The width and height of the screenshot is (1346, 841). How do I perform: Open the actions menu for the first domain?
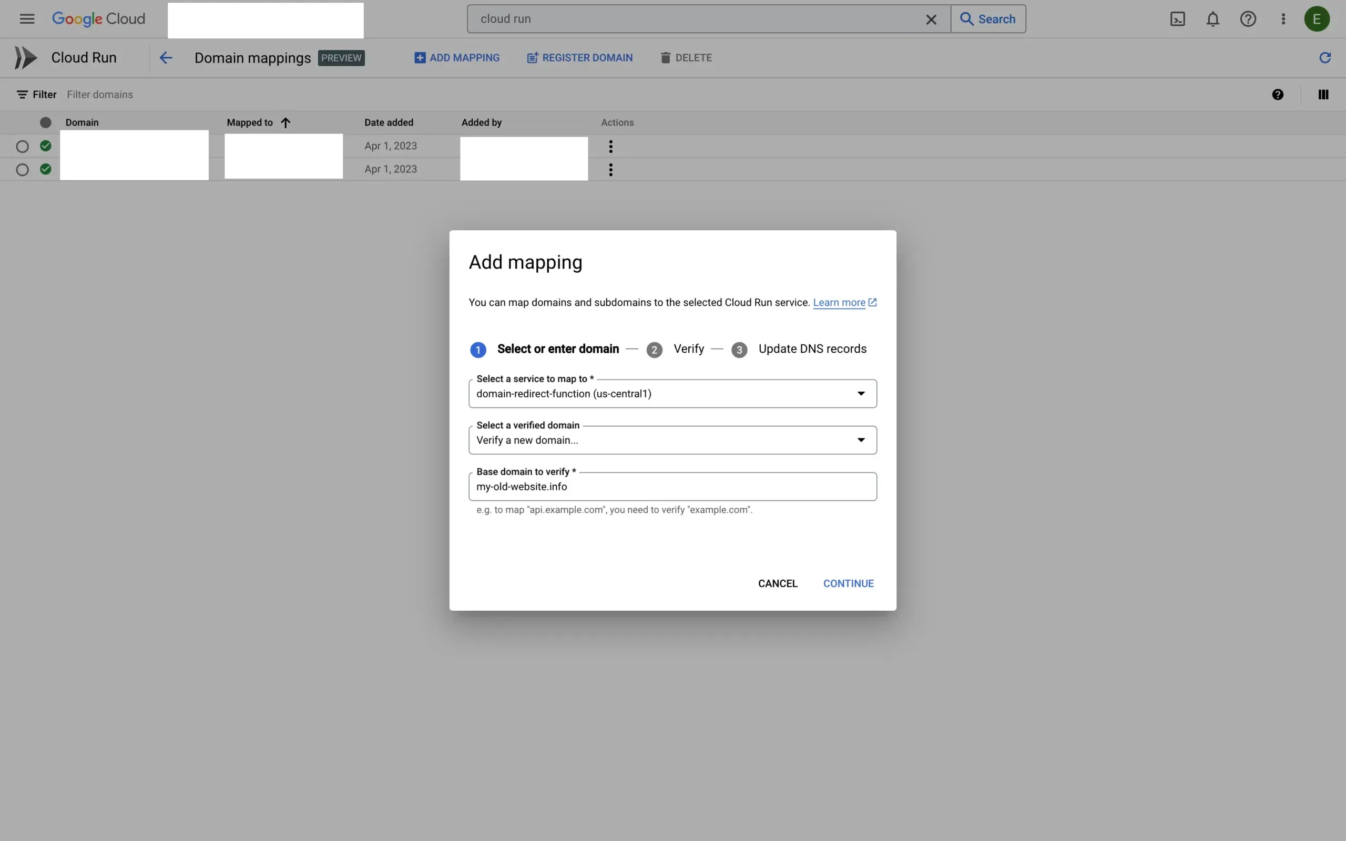point(610,146)
